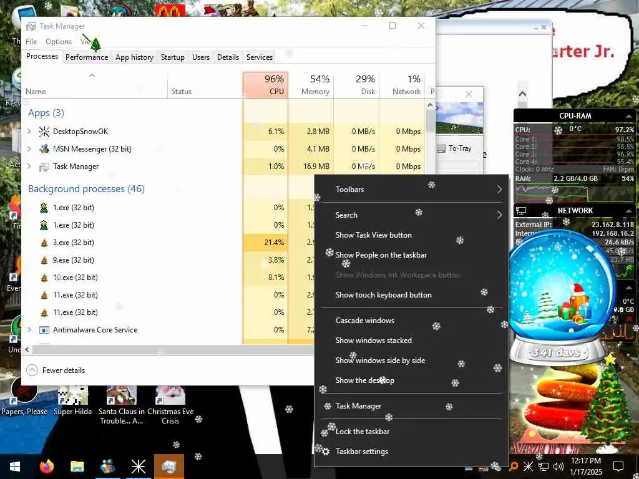Switch to the Users tab

[201, 57]
